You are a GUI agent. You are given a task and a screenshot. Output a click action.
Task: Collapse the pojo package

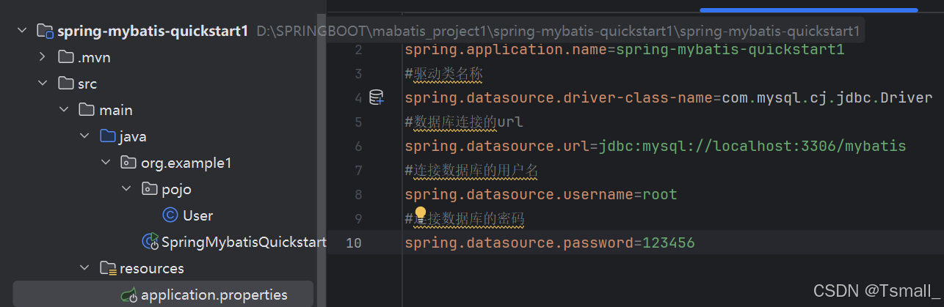[x=126, y=189]
